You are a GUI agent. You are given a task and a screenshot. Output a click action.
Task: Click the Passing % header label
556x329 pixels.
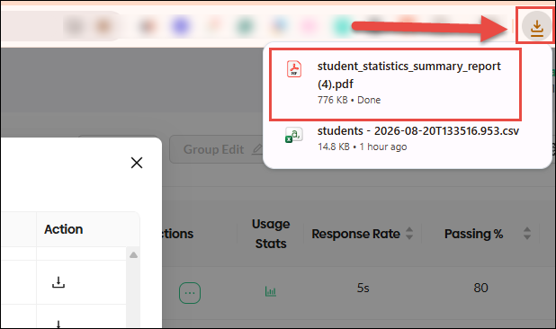[473, 234]
